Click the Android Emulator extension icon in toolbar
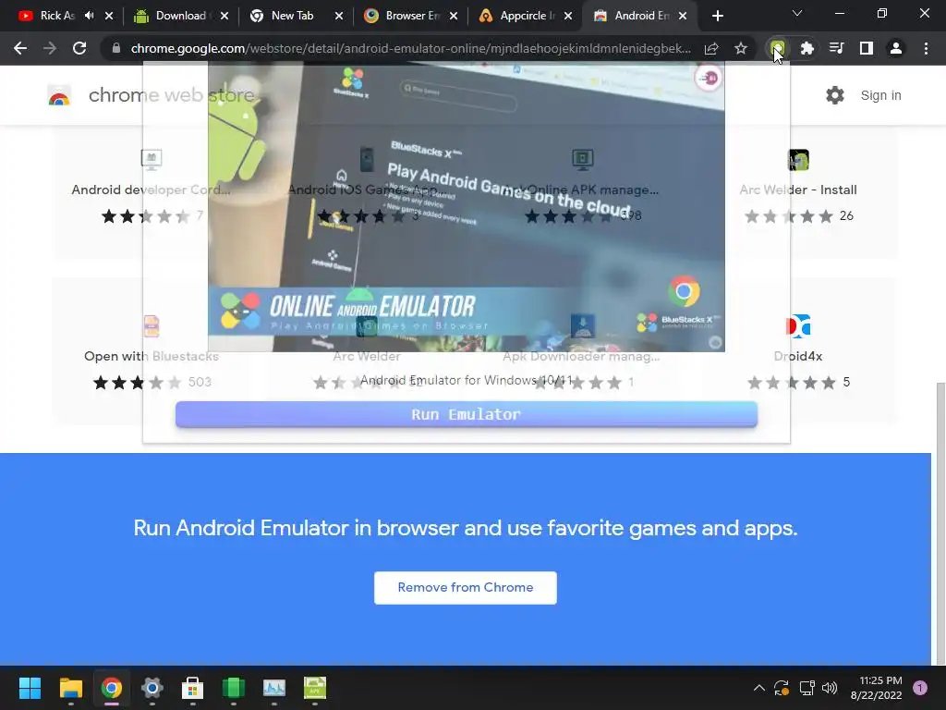 778,48
